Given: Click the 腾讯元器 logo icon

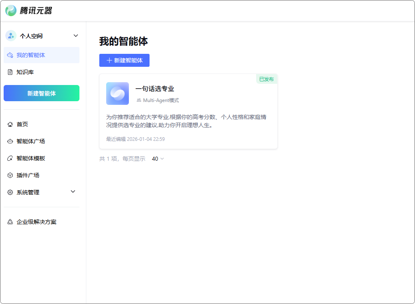Looking at the screenshot, I should click(x=11, y=11).
